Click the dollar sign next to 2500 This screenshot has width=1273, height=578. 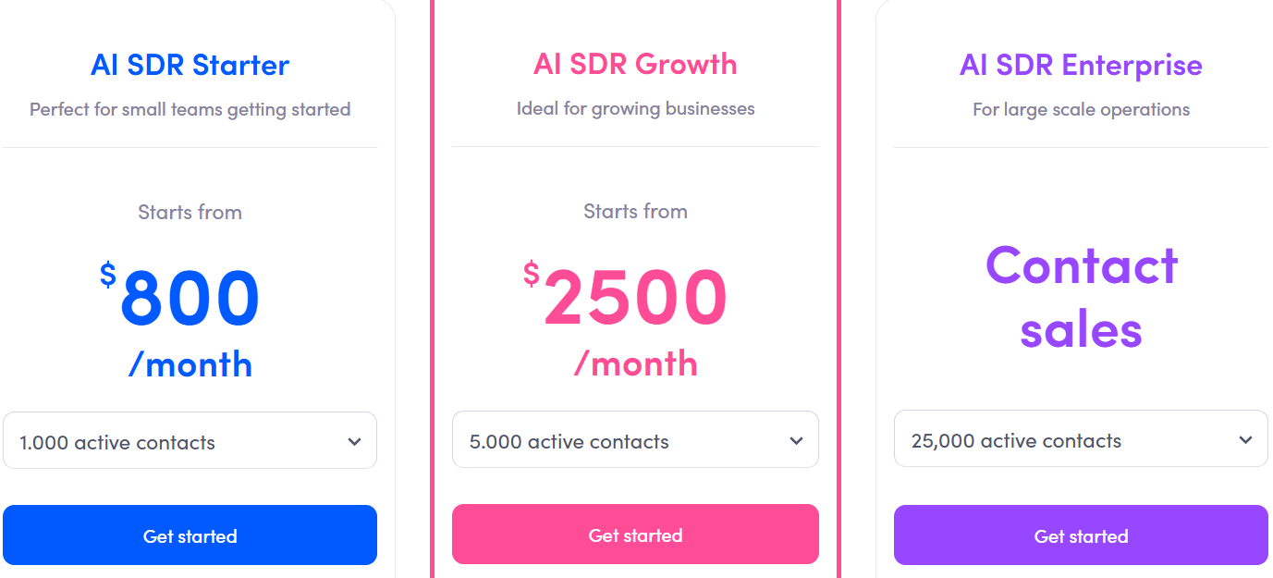tap(532, 272)
